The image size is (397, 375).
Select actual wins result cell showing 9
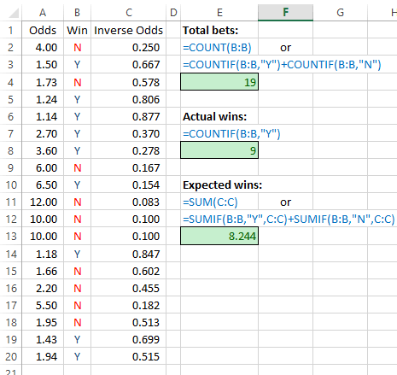click(x=219, y=150)
